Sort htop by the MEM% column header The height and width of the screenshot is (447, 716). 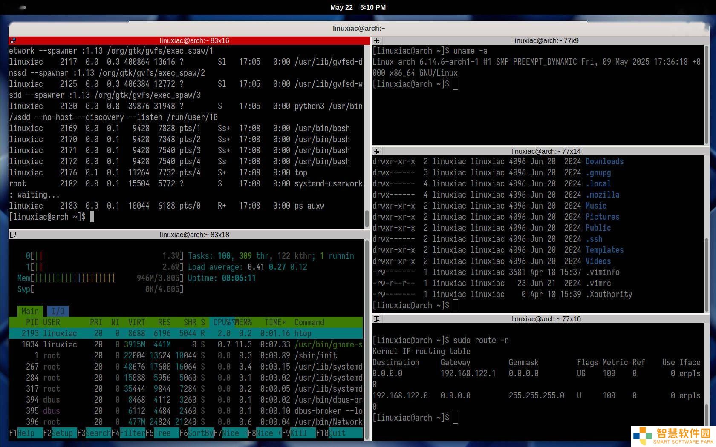[x=243, y=322]
